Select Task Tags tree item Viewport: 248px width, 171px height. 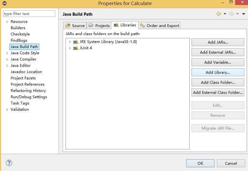[20, 103]
